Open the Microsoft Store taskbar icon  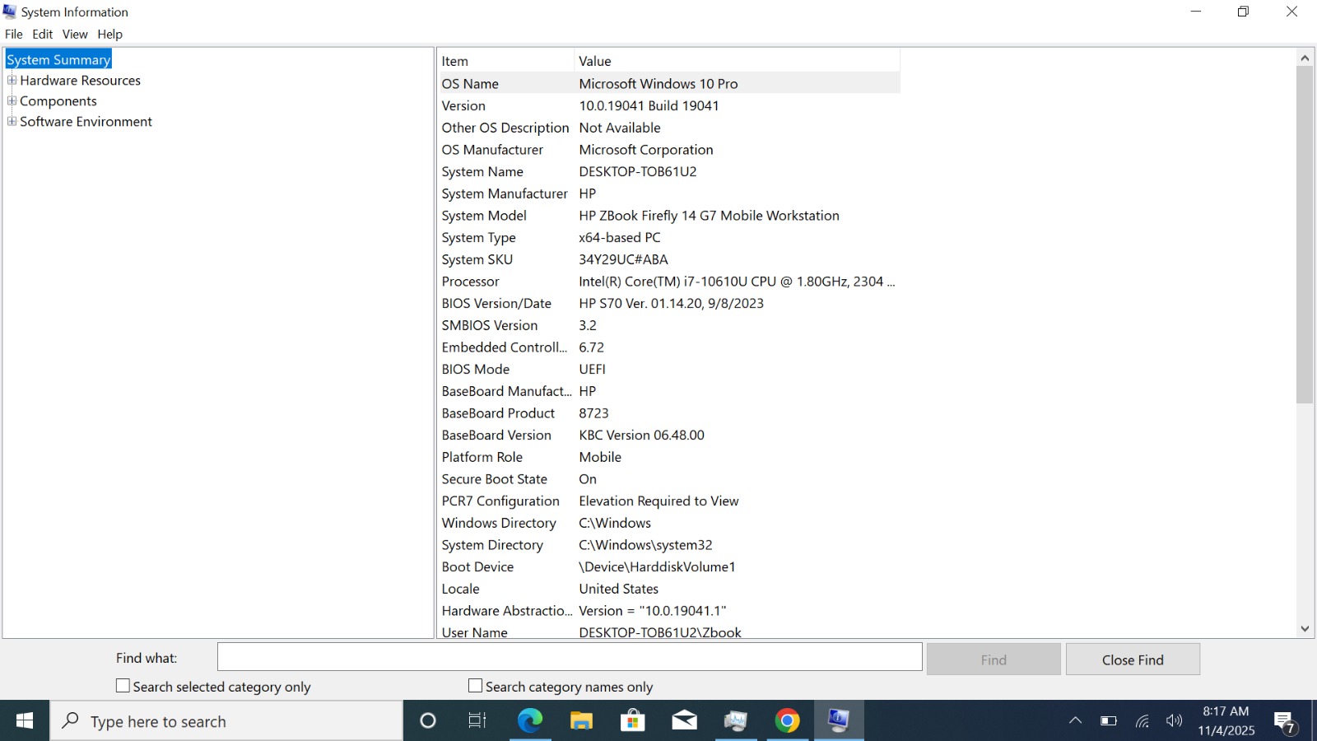pos(633,721)
